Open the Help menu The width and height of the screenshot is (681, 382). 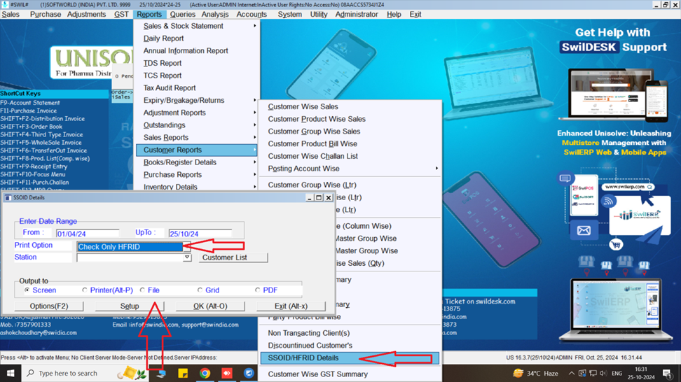tap(394, 14)
